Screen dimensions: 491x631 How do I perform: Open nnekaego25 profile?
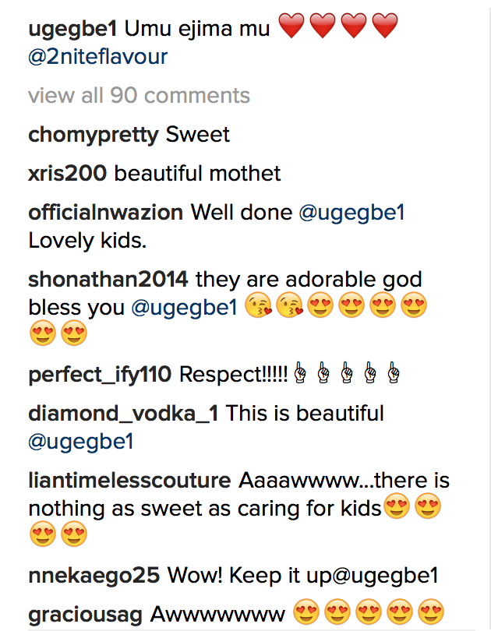click(x=94, y=576)
